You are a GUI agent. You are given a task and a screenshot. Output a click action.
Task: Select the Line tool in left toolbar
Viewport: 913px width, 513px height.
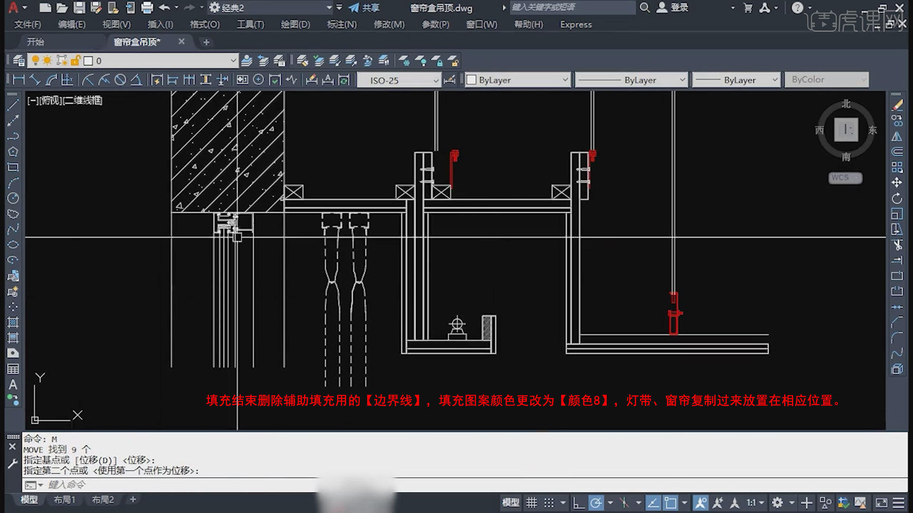tap(13, 105)
